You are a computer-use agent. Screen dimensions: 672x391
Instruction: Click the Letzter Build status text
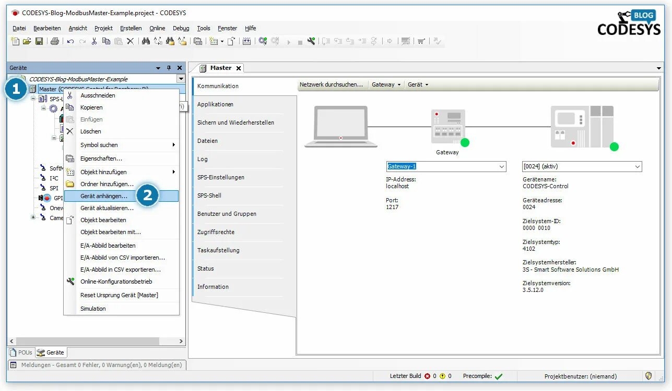(x=405, y=376)
